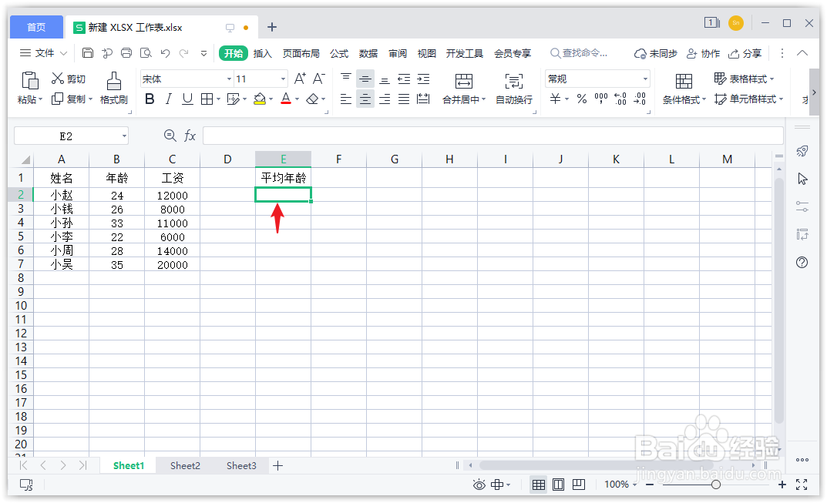The width and height of the screenshot is (827, 503).
Task: Pick the font color red A swatch
Action: pyautogui.click(x=286, y=99)
